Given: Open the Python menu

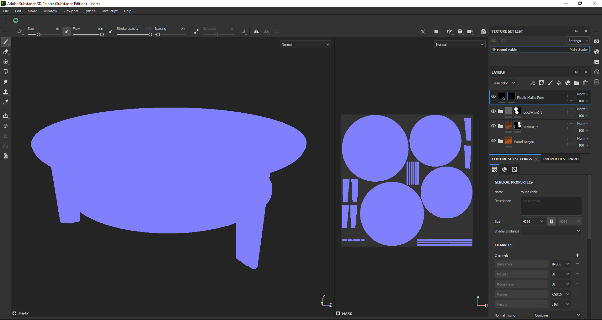Looking at the screenshot, I should [90, 11].
